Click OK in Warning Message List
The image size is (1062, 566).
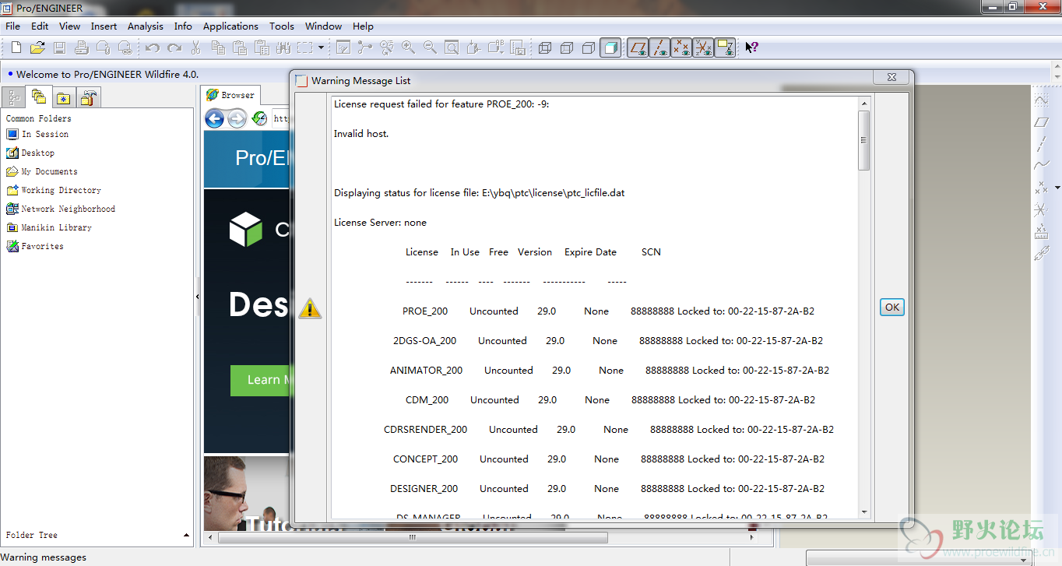coord(892,307)
